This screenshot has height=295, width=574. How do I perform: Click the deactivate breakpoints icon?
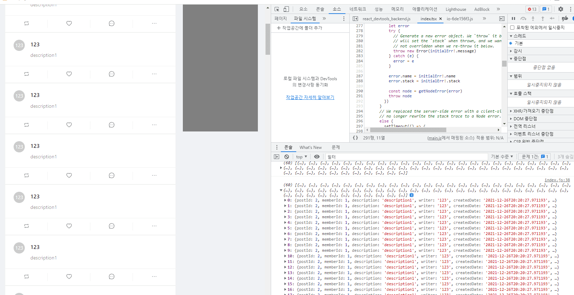[565, 18]
